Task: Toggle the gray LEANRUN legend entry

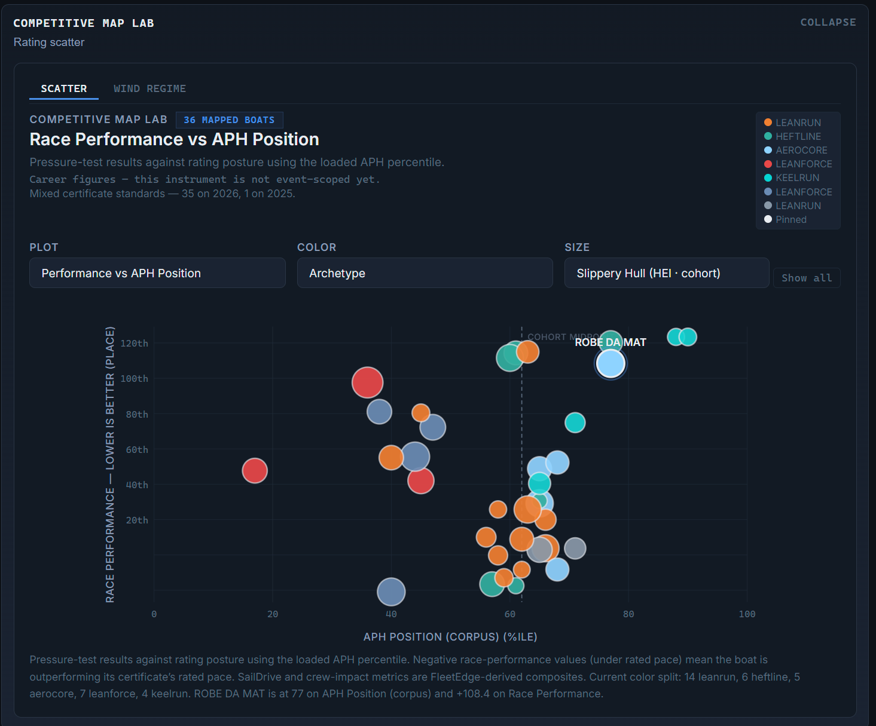Action: [792, 206]
